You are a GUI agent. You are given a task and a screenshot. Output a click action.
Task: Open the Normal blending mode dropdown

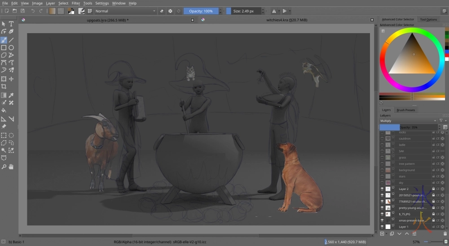(125, 11)
